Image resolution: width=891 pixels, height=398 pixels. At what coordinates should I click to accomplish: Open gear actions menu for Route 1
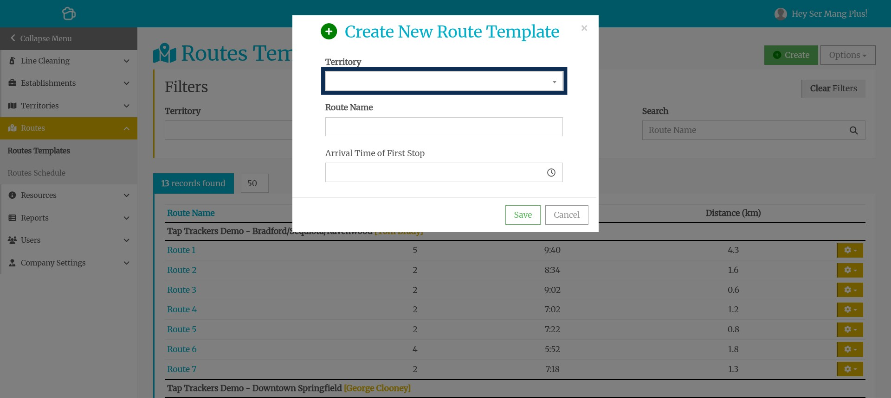pos(849,250)
